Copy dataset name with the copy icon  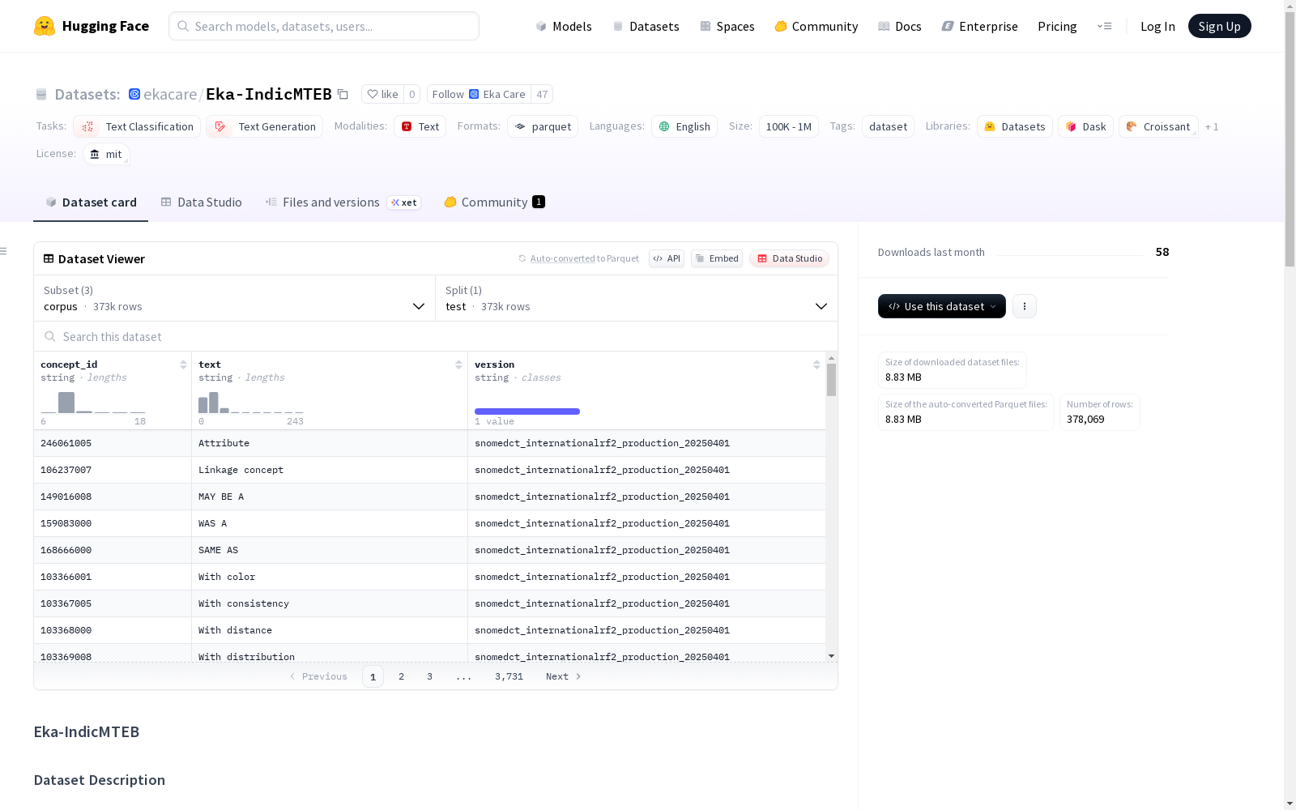pos(343,94)
